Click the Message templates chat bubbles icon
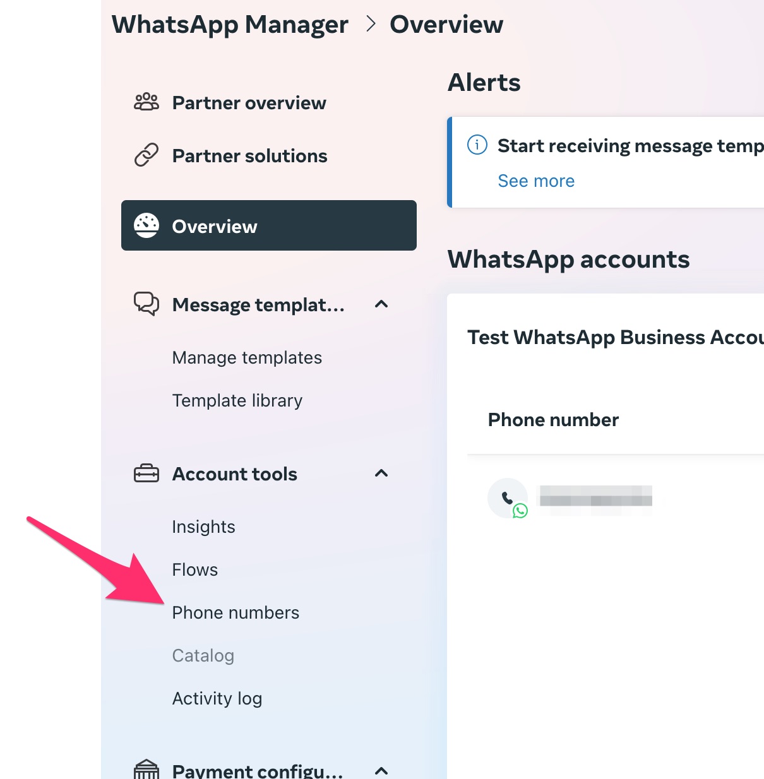This screenshot has width=764, height=779. tap(146, 304)
